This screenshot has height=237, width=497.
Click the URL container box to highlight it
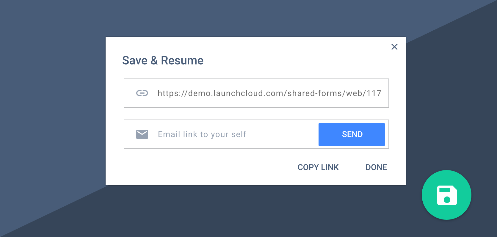pos(256,93)
